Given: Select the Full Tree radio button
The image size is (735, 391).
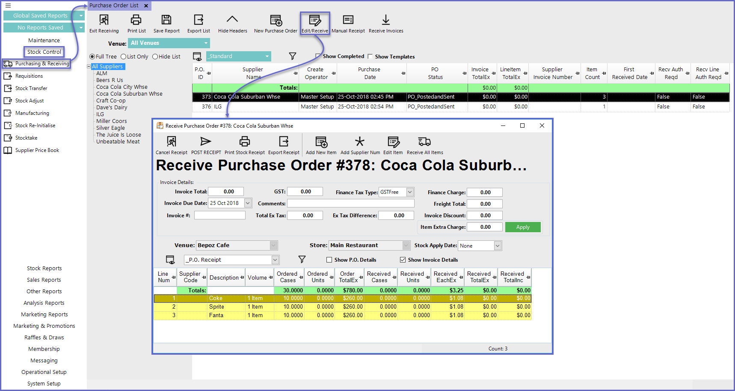Looking at the screenshot, I should 92,57.
